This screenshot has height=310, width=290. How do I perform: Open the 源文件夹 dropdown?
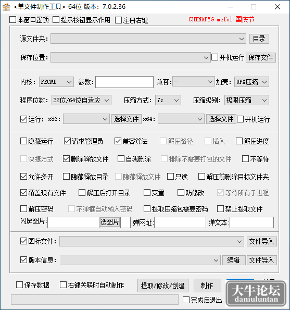pos(148,39)
